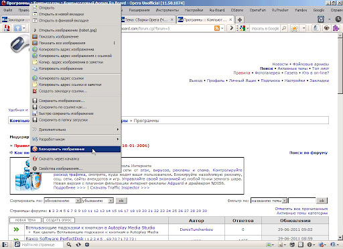This screenshot has height=249, width=343.
Task: Click the Go arrow next to the address bar
Action: coord(232,28)
